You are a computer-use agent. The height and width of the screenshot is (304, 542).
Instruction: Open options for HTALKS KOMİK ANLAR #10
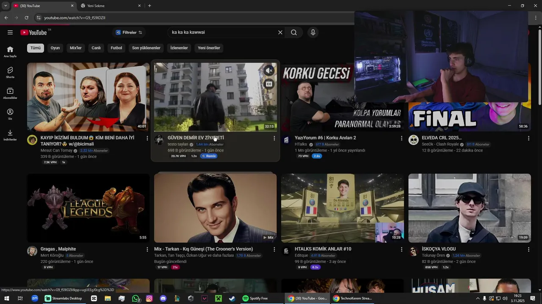click(x=401, y=250)
